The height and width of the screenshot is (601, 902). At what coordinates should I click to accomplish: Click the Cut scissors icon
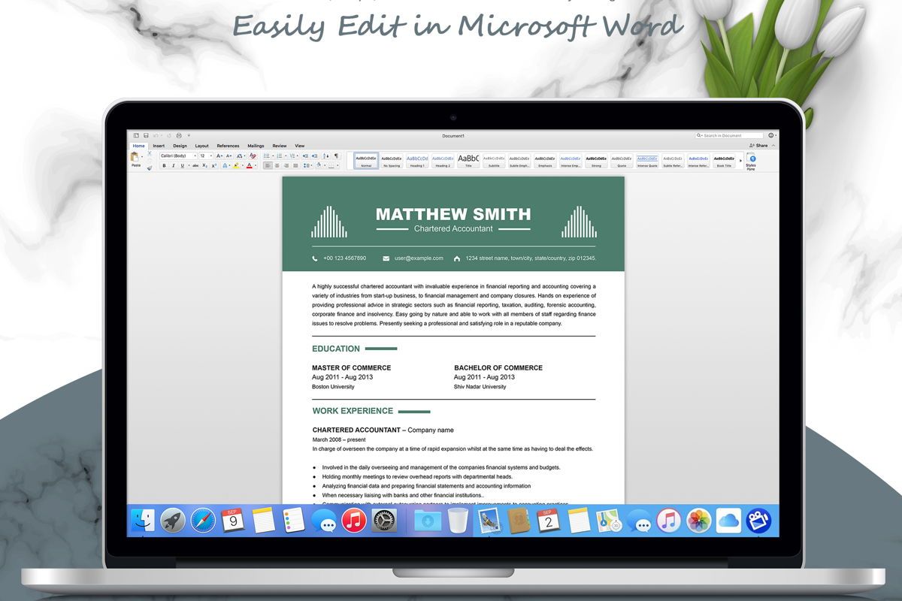coord(149,153)
